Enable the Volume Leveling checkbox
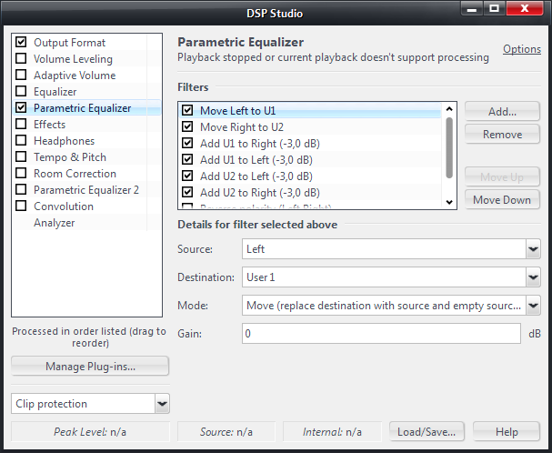This screenshot has width=552, height=453. point(21,58)
